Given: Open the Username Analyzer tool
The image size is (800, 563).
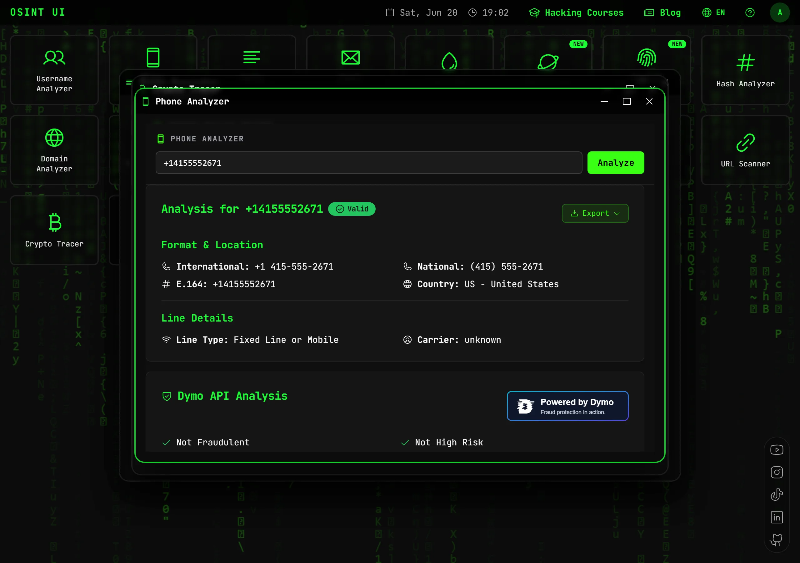Looking at the screenshot, I should click(54, 70).
